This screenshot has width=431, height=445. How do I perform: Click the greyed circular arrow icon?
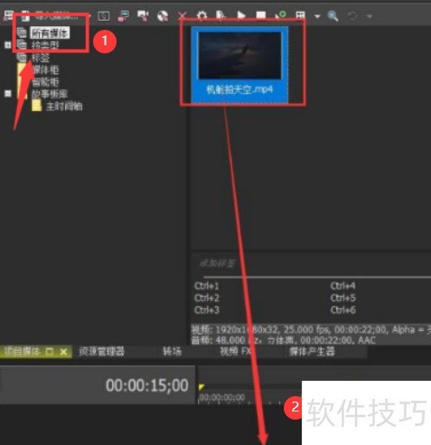tap(352, 16)
